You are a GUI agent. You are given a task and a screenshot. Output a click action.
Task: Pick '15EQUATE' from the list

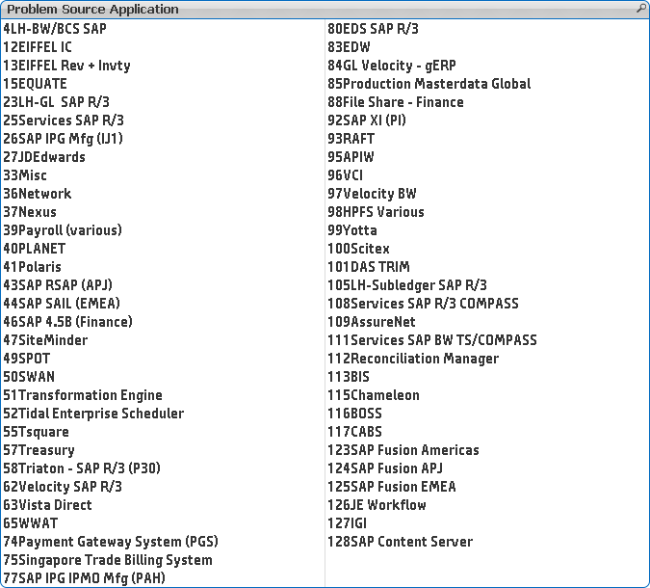click(163, 84)
